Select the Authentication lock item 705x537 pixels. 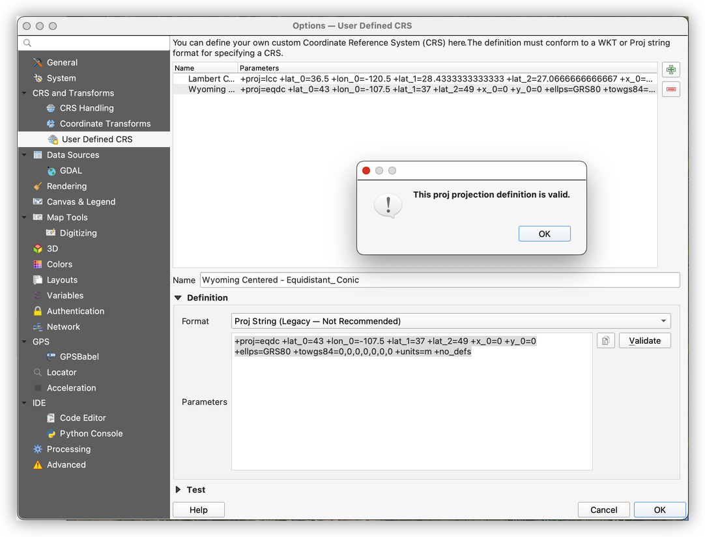75,311
